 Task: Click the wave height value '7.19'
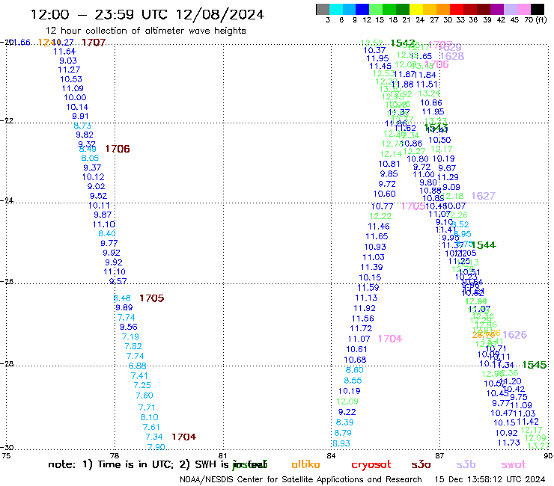coord(130,336)
